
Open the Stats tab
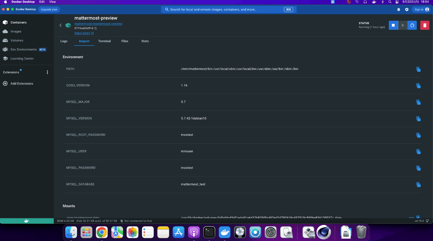145,41
